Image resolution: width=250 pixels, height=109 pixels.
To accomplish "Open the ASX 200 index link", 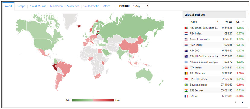I will tap(194, 50).
